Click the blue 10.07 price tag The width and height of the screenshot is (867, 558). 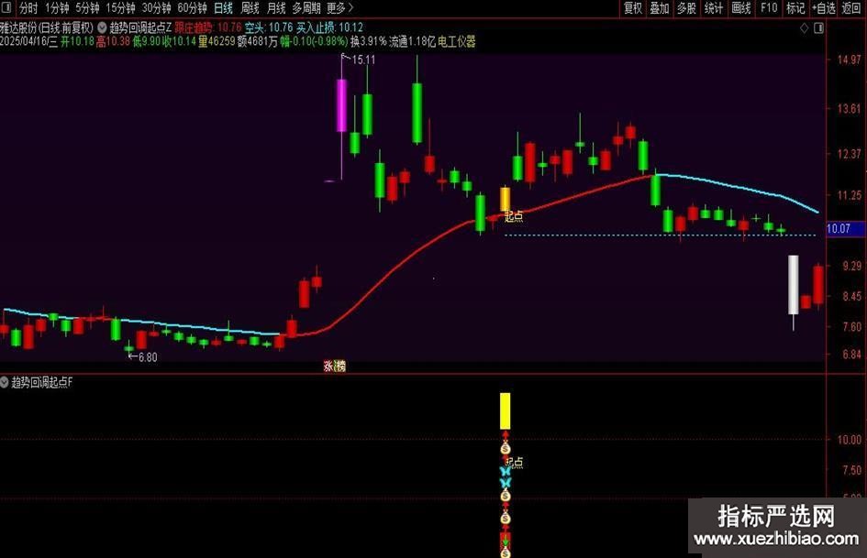tap(845, 229)
